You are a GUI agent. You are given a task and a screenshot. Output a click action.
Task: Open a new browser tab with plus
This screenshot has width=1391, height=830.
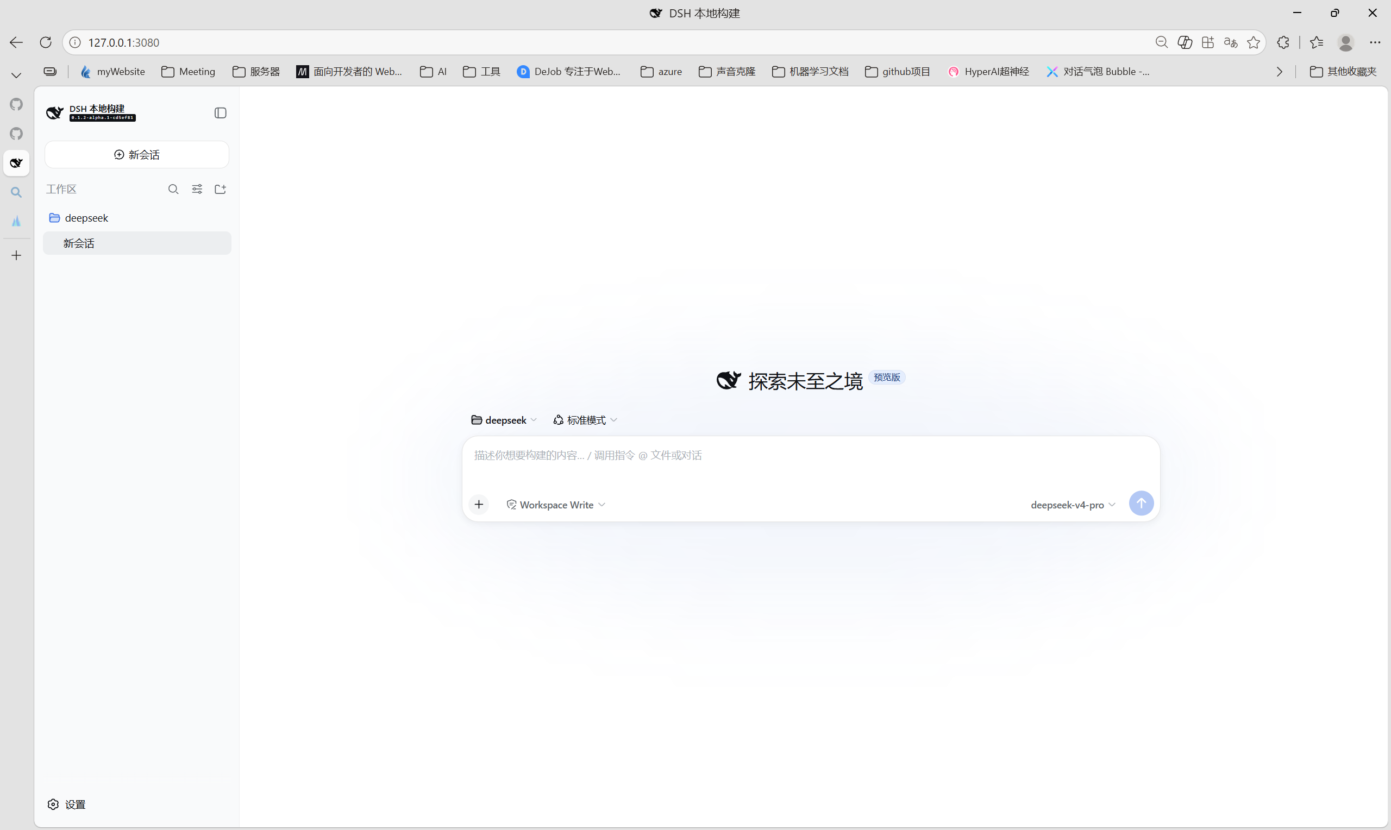tap(16, 256)
